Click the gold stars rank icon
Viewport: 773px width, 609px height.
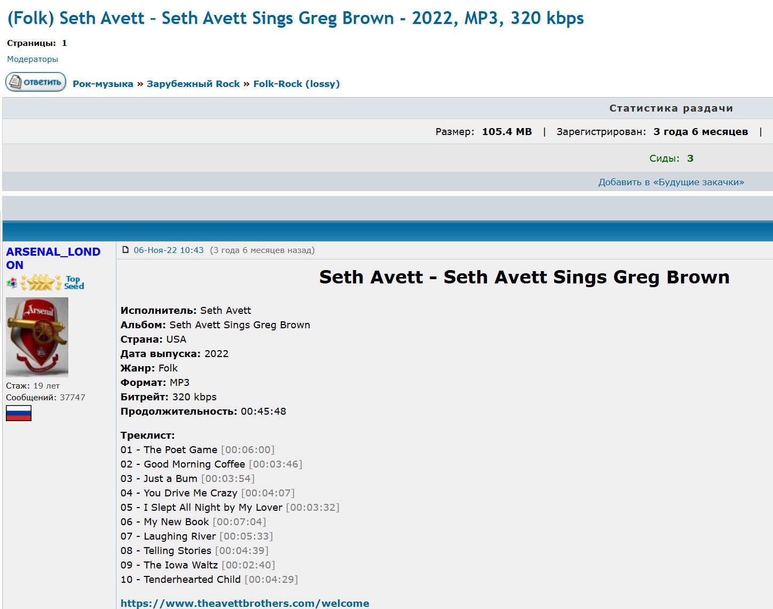[x=41, y=282]
